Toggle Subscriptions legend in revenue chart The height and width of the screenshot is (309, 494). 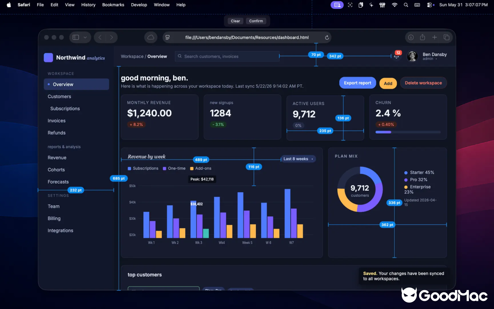pos(143,168)
